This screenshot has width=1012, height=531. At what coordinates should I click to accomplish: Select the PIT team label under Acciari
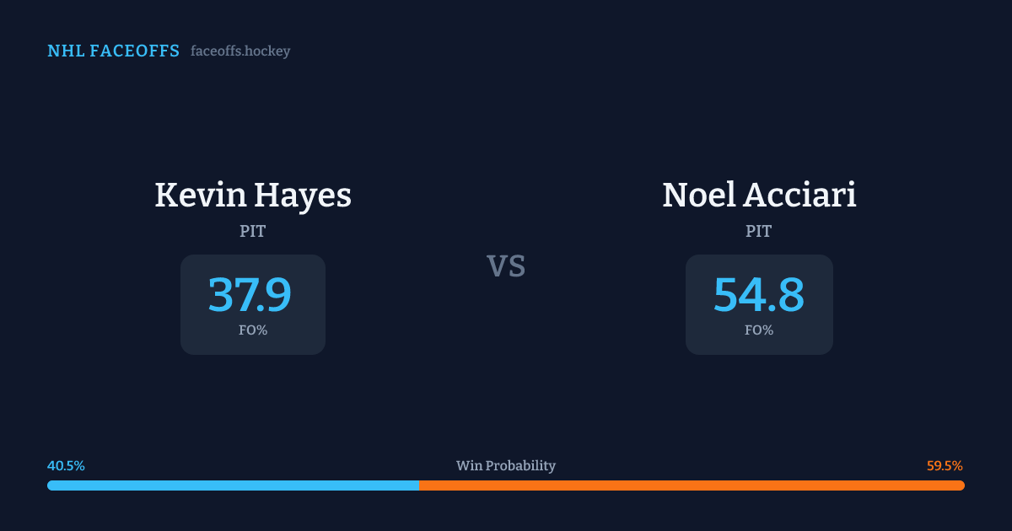pos(758,231)
